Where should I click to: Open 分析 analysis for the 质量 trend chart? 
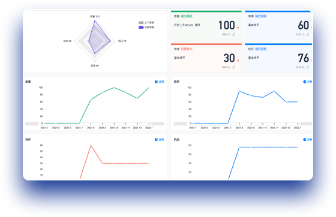pos(159,82)
